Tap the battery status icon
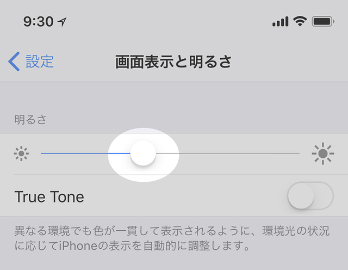348x270 pixels. 323,22
